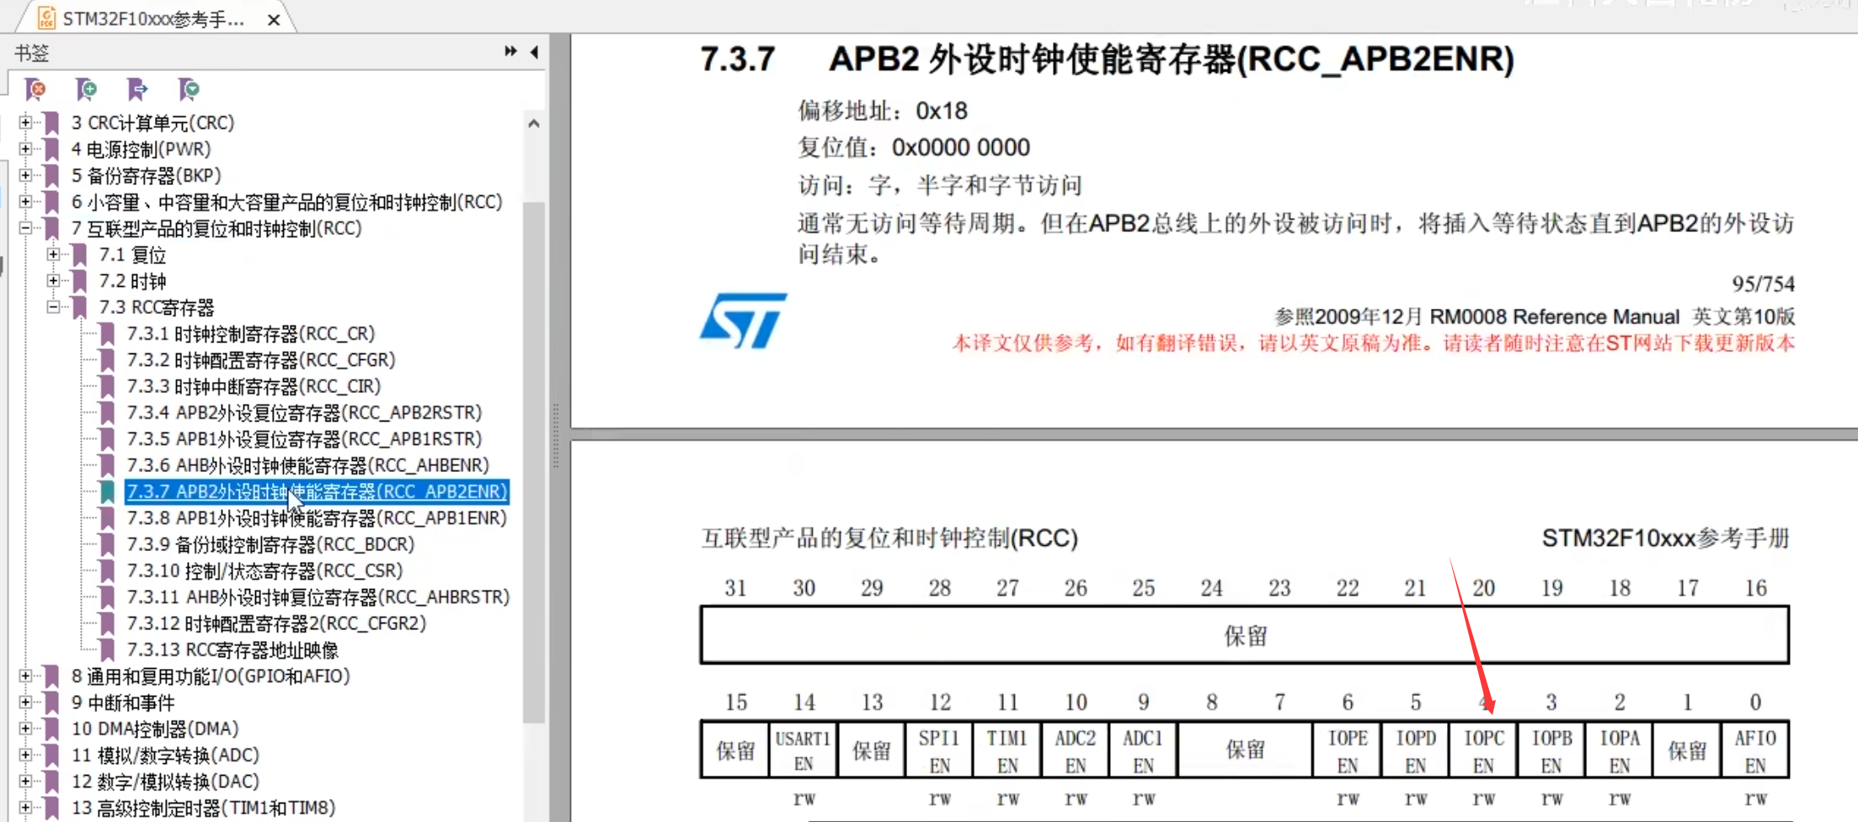Click the delete bookmark icon
1858x822 pixels.
35,88
